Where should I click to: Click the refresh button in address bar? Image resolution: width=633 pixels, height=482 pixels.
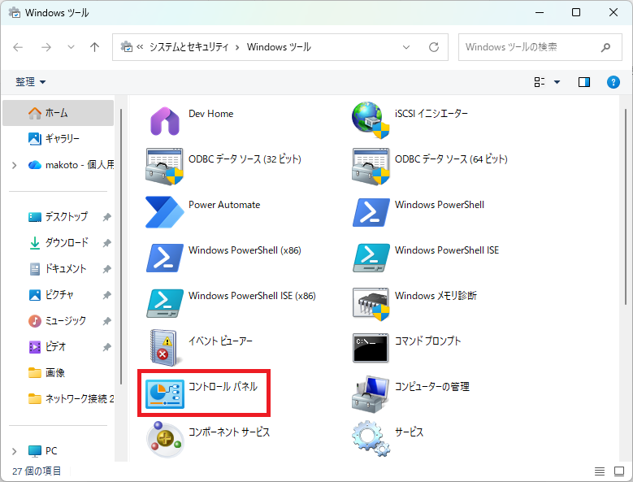(x=434, y=47)
